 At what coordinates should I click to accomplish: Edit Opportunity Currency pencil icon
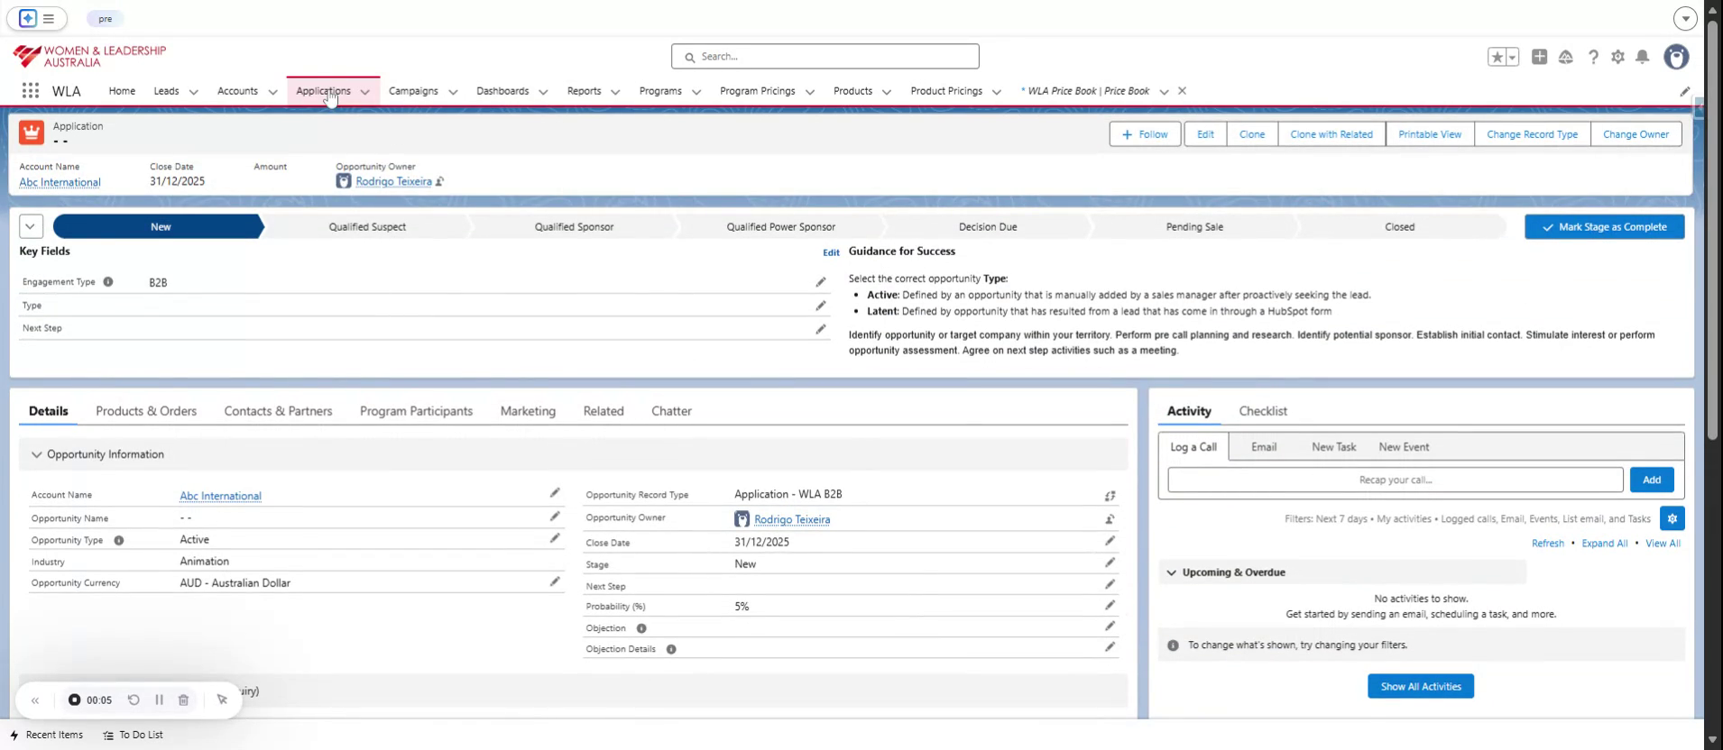point(555,581)
